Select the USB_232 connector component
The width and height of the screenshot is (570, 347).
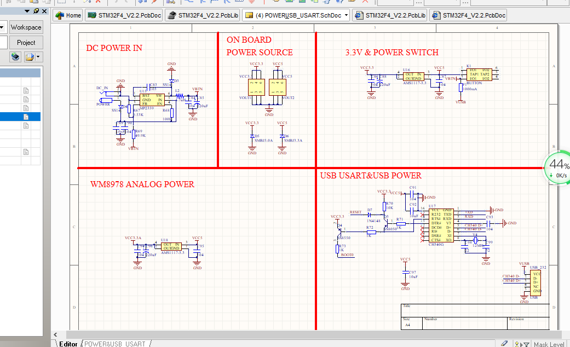coord(536,283)
